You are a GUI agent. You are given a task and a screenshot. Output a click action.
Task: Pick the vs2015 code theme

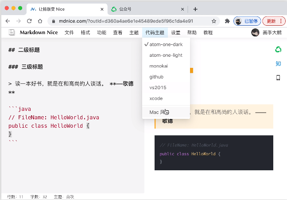pyautogui.click(x=166, y=88)
